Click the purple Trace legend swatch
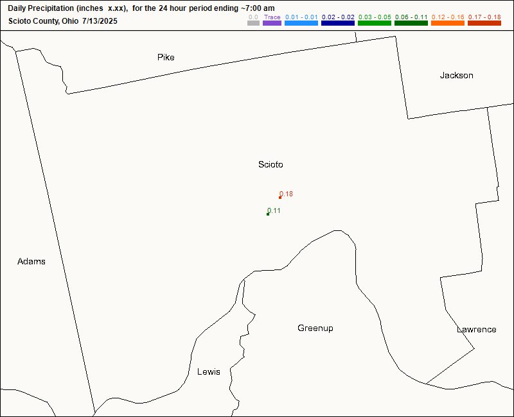This screenshot has height=417, width=514. pos(272,23)
